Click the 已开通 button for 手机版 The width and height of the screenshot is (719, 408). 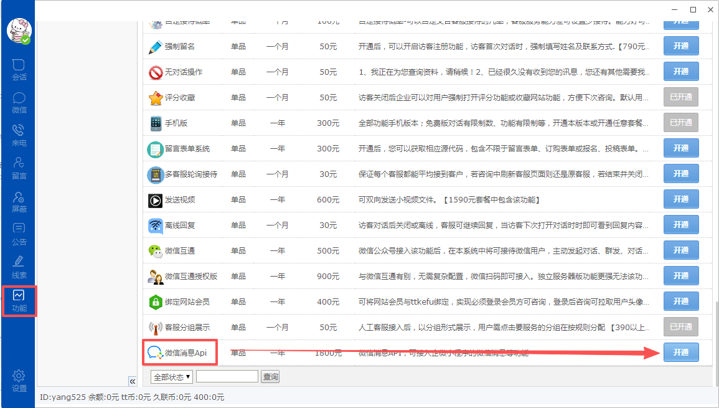coord(681,123)
